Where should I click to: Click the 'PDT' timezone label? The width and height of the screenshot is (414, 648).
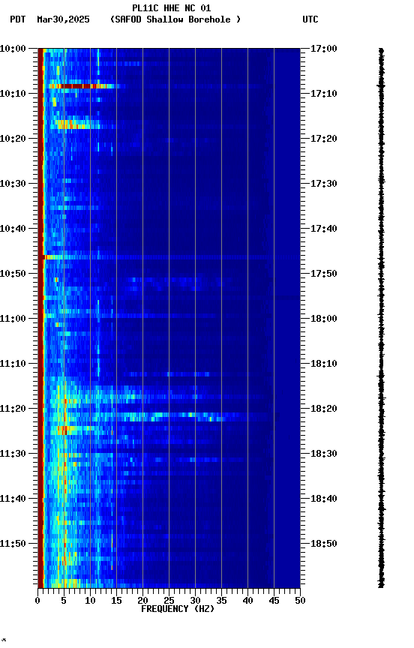point(18,19)
